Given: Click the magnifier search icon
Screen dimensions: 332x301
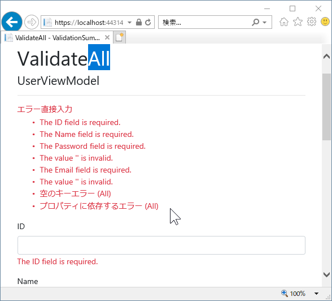Looking at the screenshot, I should 255,22.
